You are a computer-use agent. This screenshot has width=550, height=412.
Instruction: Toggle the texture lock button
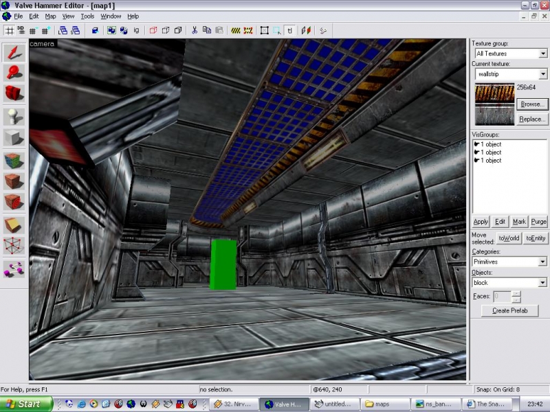[x=290, y=30]
